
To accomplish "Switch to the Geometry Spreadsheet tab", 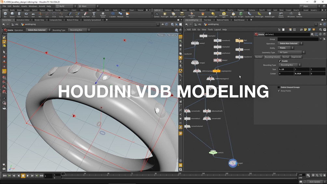I will point(92,20).
